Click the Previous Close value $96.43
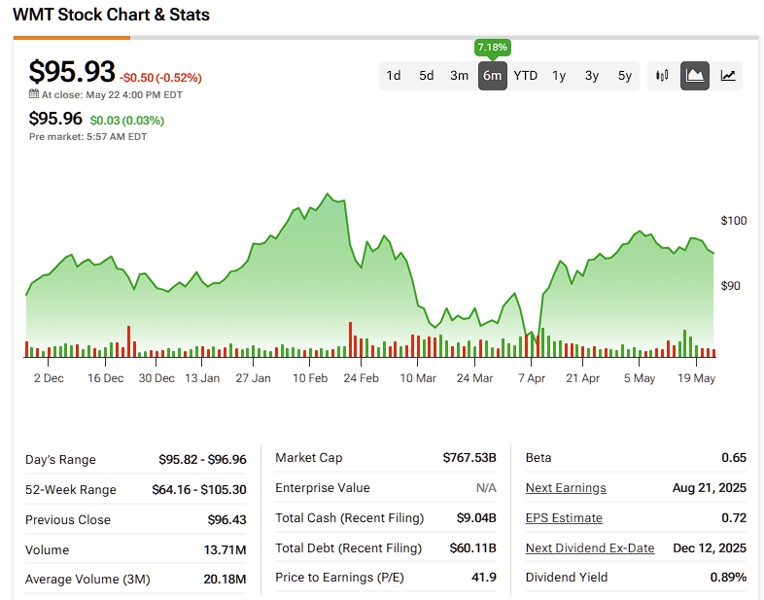 click(x=227, y=520)
